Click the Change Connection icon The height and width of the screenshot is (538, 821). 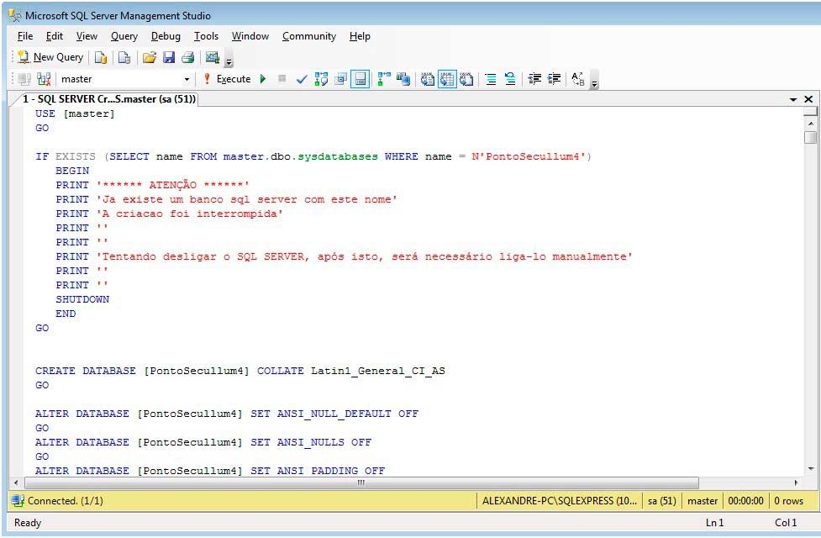pyautogui.click(x=44, y=79)
